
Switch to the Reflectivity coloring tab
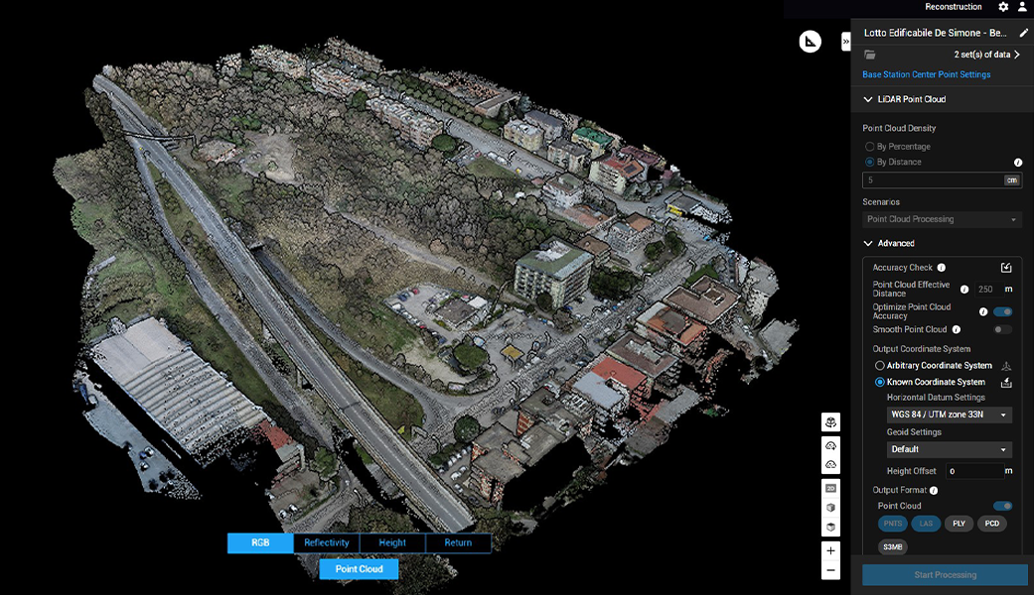pyautogui.click(x=327, y=542)
